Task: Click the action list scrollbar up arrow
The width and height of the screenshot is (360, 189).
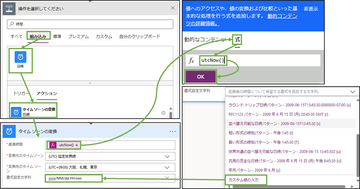Action: (171, 109)
